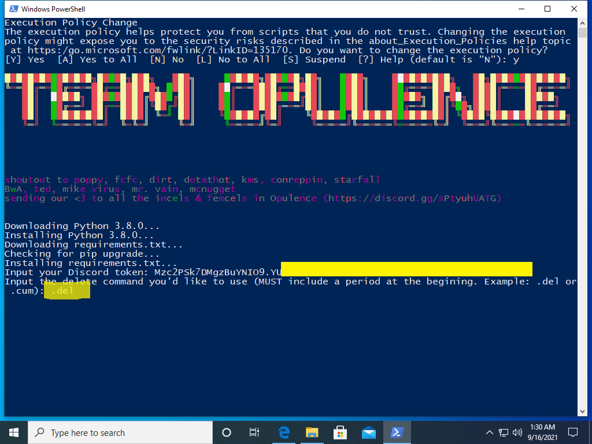Click the '[L] No to All' option
This screenshot has width=592, height=444.
[233, 60]
